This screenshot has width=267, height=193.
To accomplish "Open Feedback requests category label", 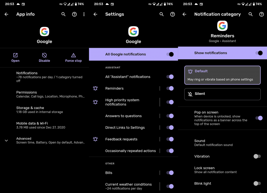I will point(121,139).
